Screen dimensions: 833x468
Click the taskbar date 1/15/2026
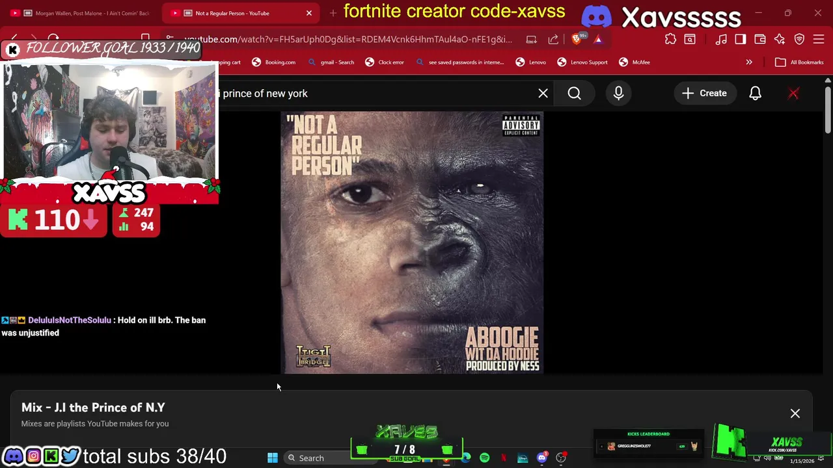[x=802, y=461]
